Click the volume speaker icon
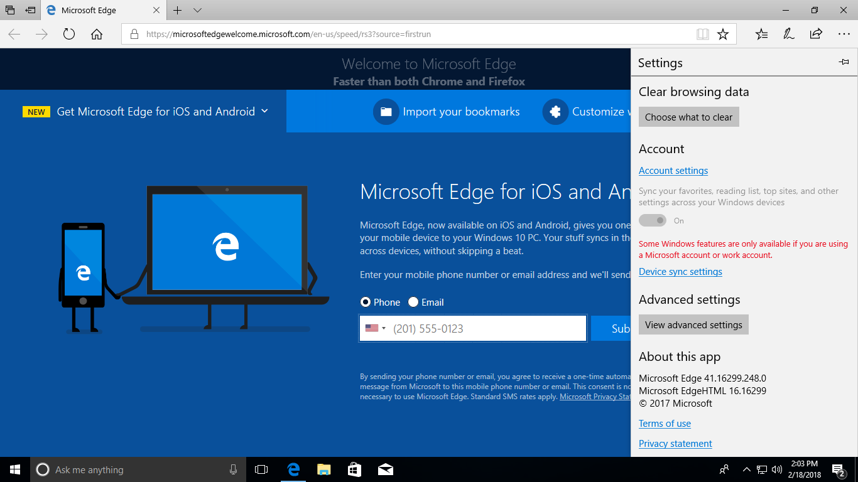 point(776,469)
